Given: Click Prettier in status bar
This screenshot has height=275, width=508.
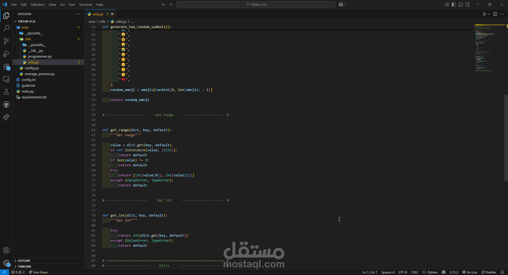Looking at the screenshot, I should coord(489,272).
